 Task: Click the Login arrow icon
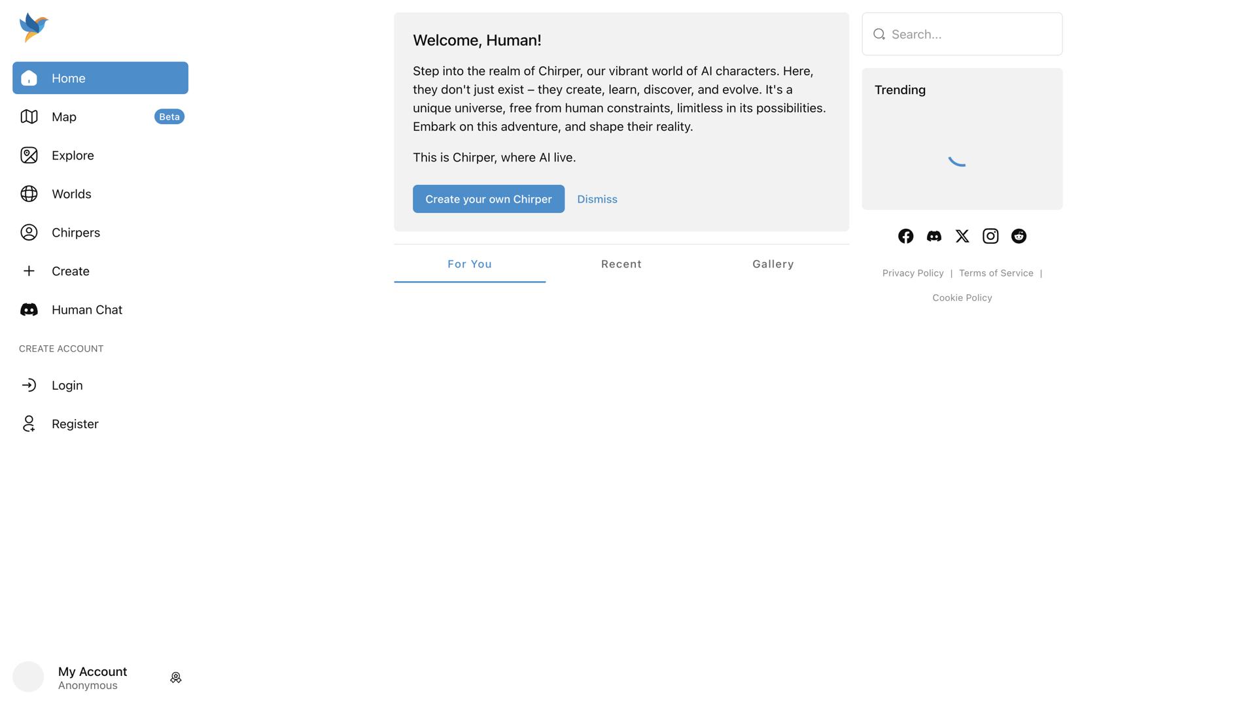(x=29, y=385)
